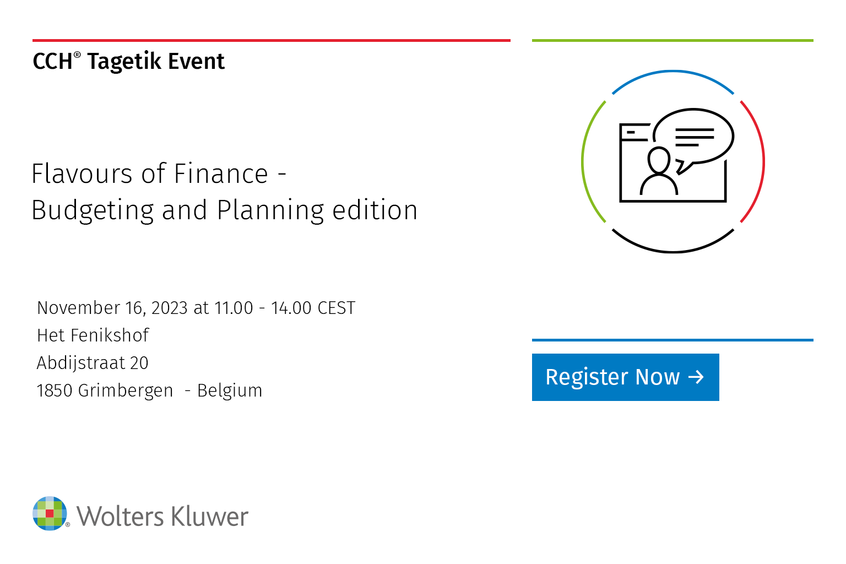The width and height of the screenshot is (846, 564).
Task: Click the Budgeting and Planning edition text
Action: click(224, 210)
